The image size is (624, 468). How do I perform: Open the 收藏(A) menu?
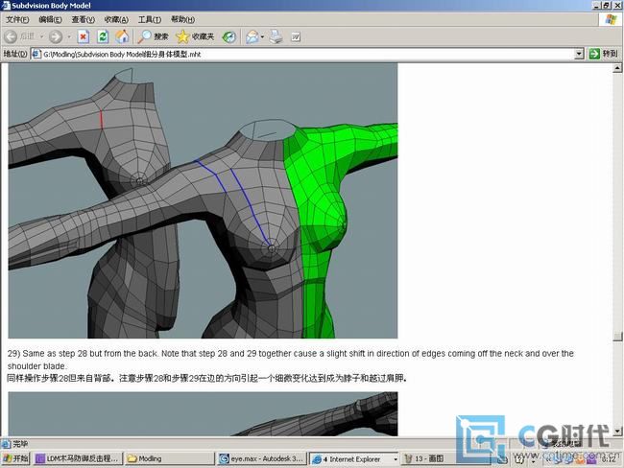pyautogui.click(x=116, y=19)
